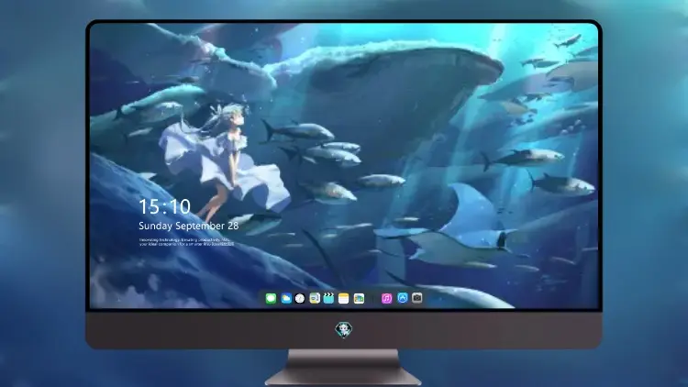Open the yellow Notes app in dock
The width and height of the screenshot is (688, 387).
344,298
